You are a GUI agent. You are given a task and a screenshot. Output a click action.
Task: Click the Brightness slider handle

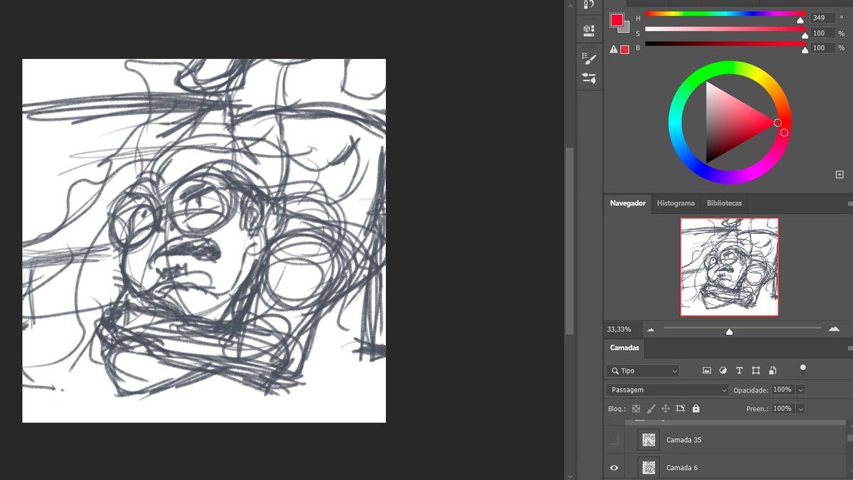[805, 50]
